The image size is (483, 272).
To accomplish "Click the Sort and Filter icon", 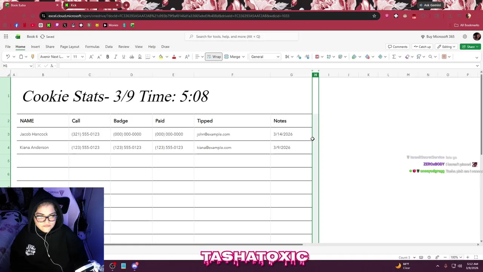I will coord(419,57).
